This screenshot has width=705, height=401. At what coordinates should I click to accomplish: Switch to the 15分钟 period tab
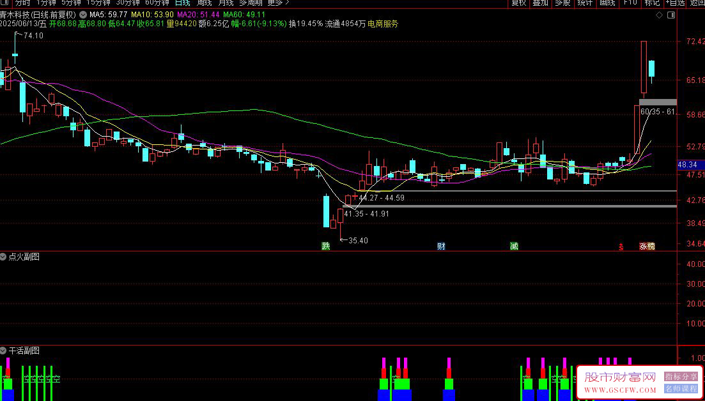point(98,3)
